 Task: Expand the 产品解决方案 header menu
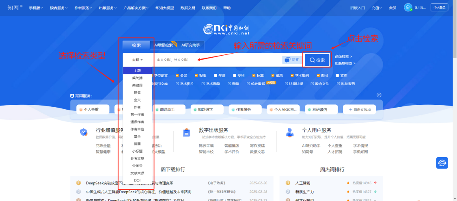136,8
